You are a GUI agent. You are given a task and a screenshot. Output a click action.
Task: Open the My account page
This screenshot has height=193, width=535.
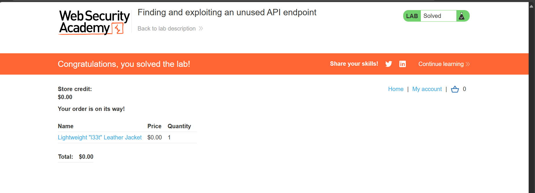click(427, 89)
